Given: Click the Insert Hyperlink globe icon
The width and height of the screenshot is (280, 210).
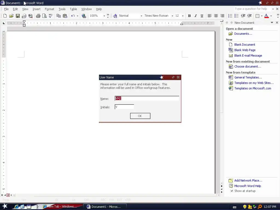Looking at the screenshot, I should tap(84, 16).
